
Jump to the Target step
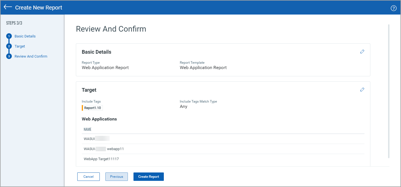20,46
